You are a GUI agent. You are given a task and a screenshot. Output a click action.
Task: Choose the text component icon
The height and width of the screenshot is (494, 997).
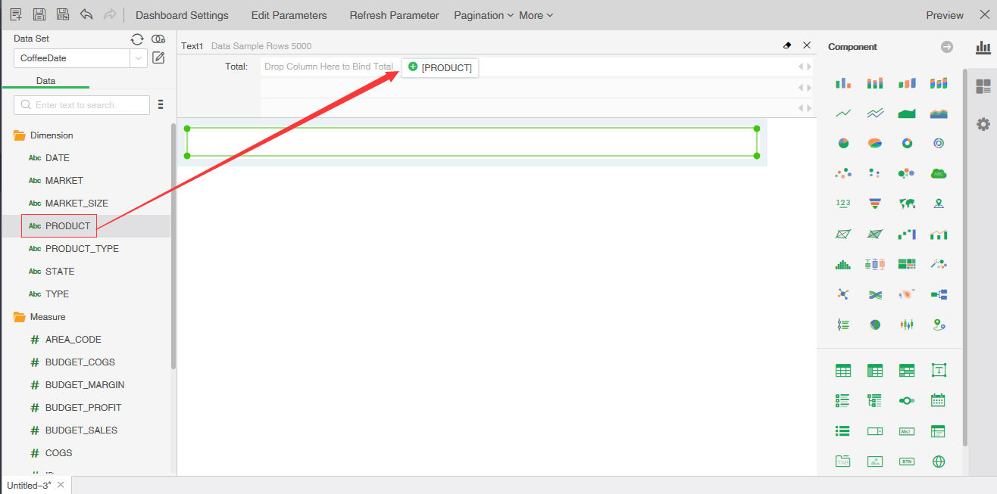(x=939, y=370)
